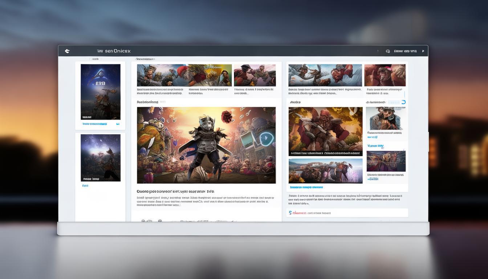The width and height of the screenshot is (488, 279).
Task: Click the blue refresh circle beside the right column heading
Action: (x=403, y=102)
